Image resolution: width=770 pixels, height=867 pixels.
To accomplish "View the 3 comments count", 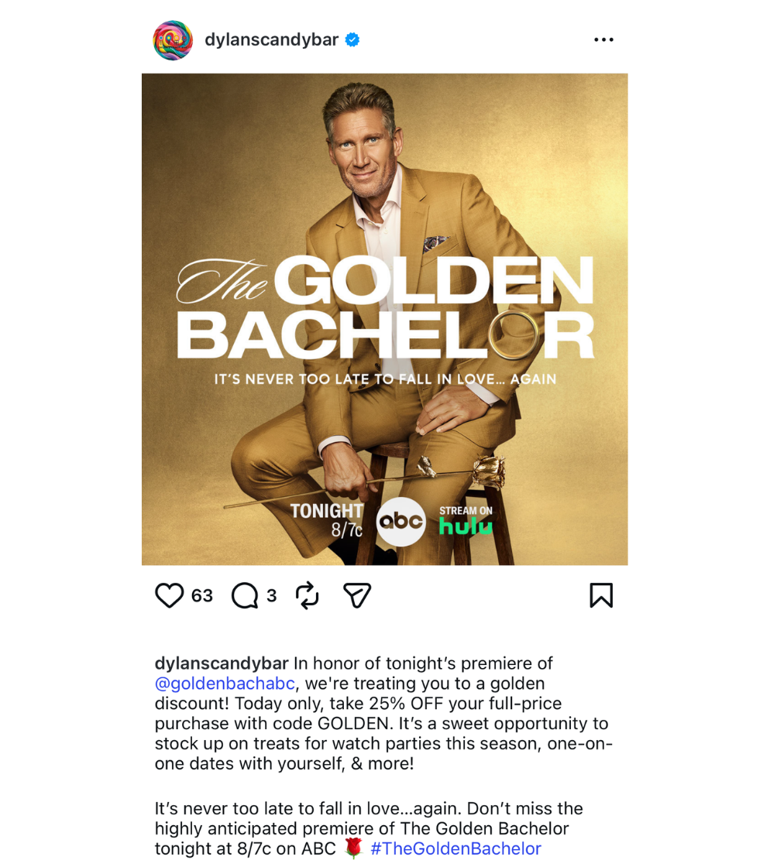I will click(271, 595).
